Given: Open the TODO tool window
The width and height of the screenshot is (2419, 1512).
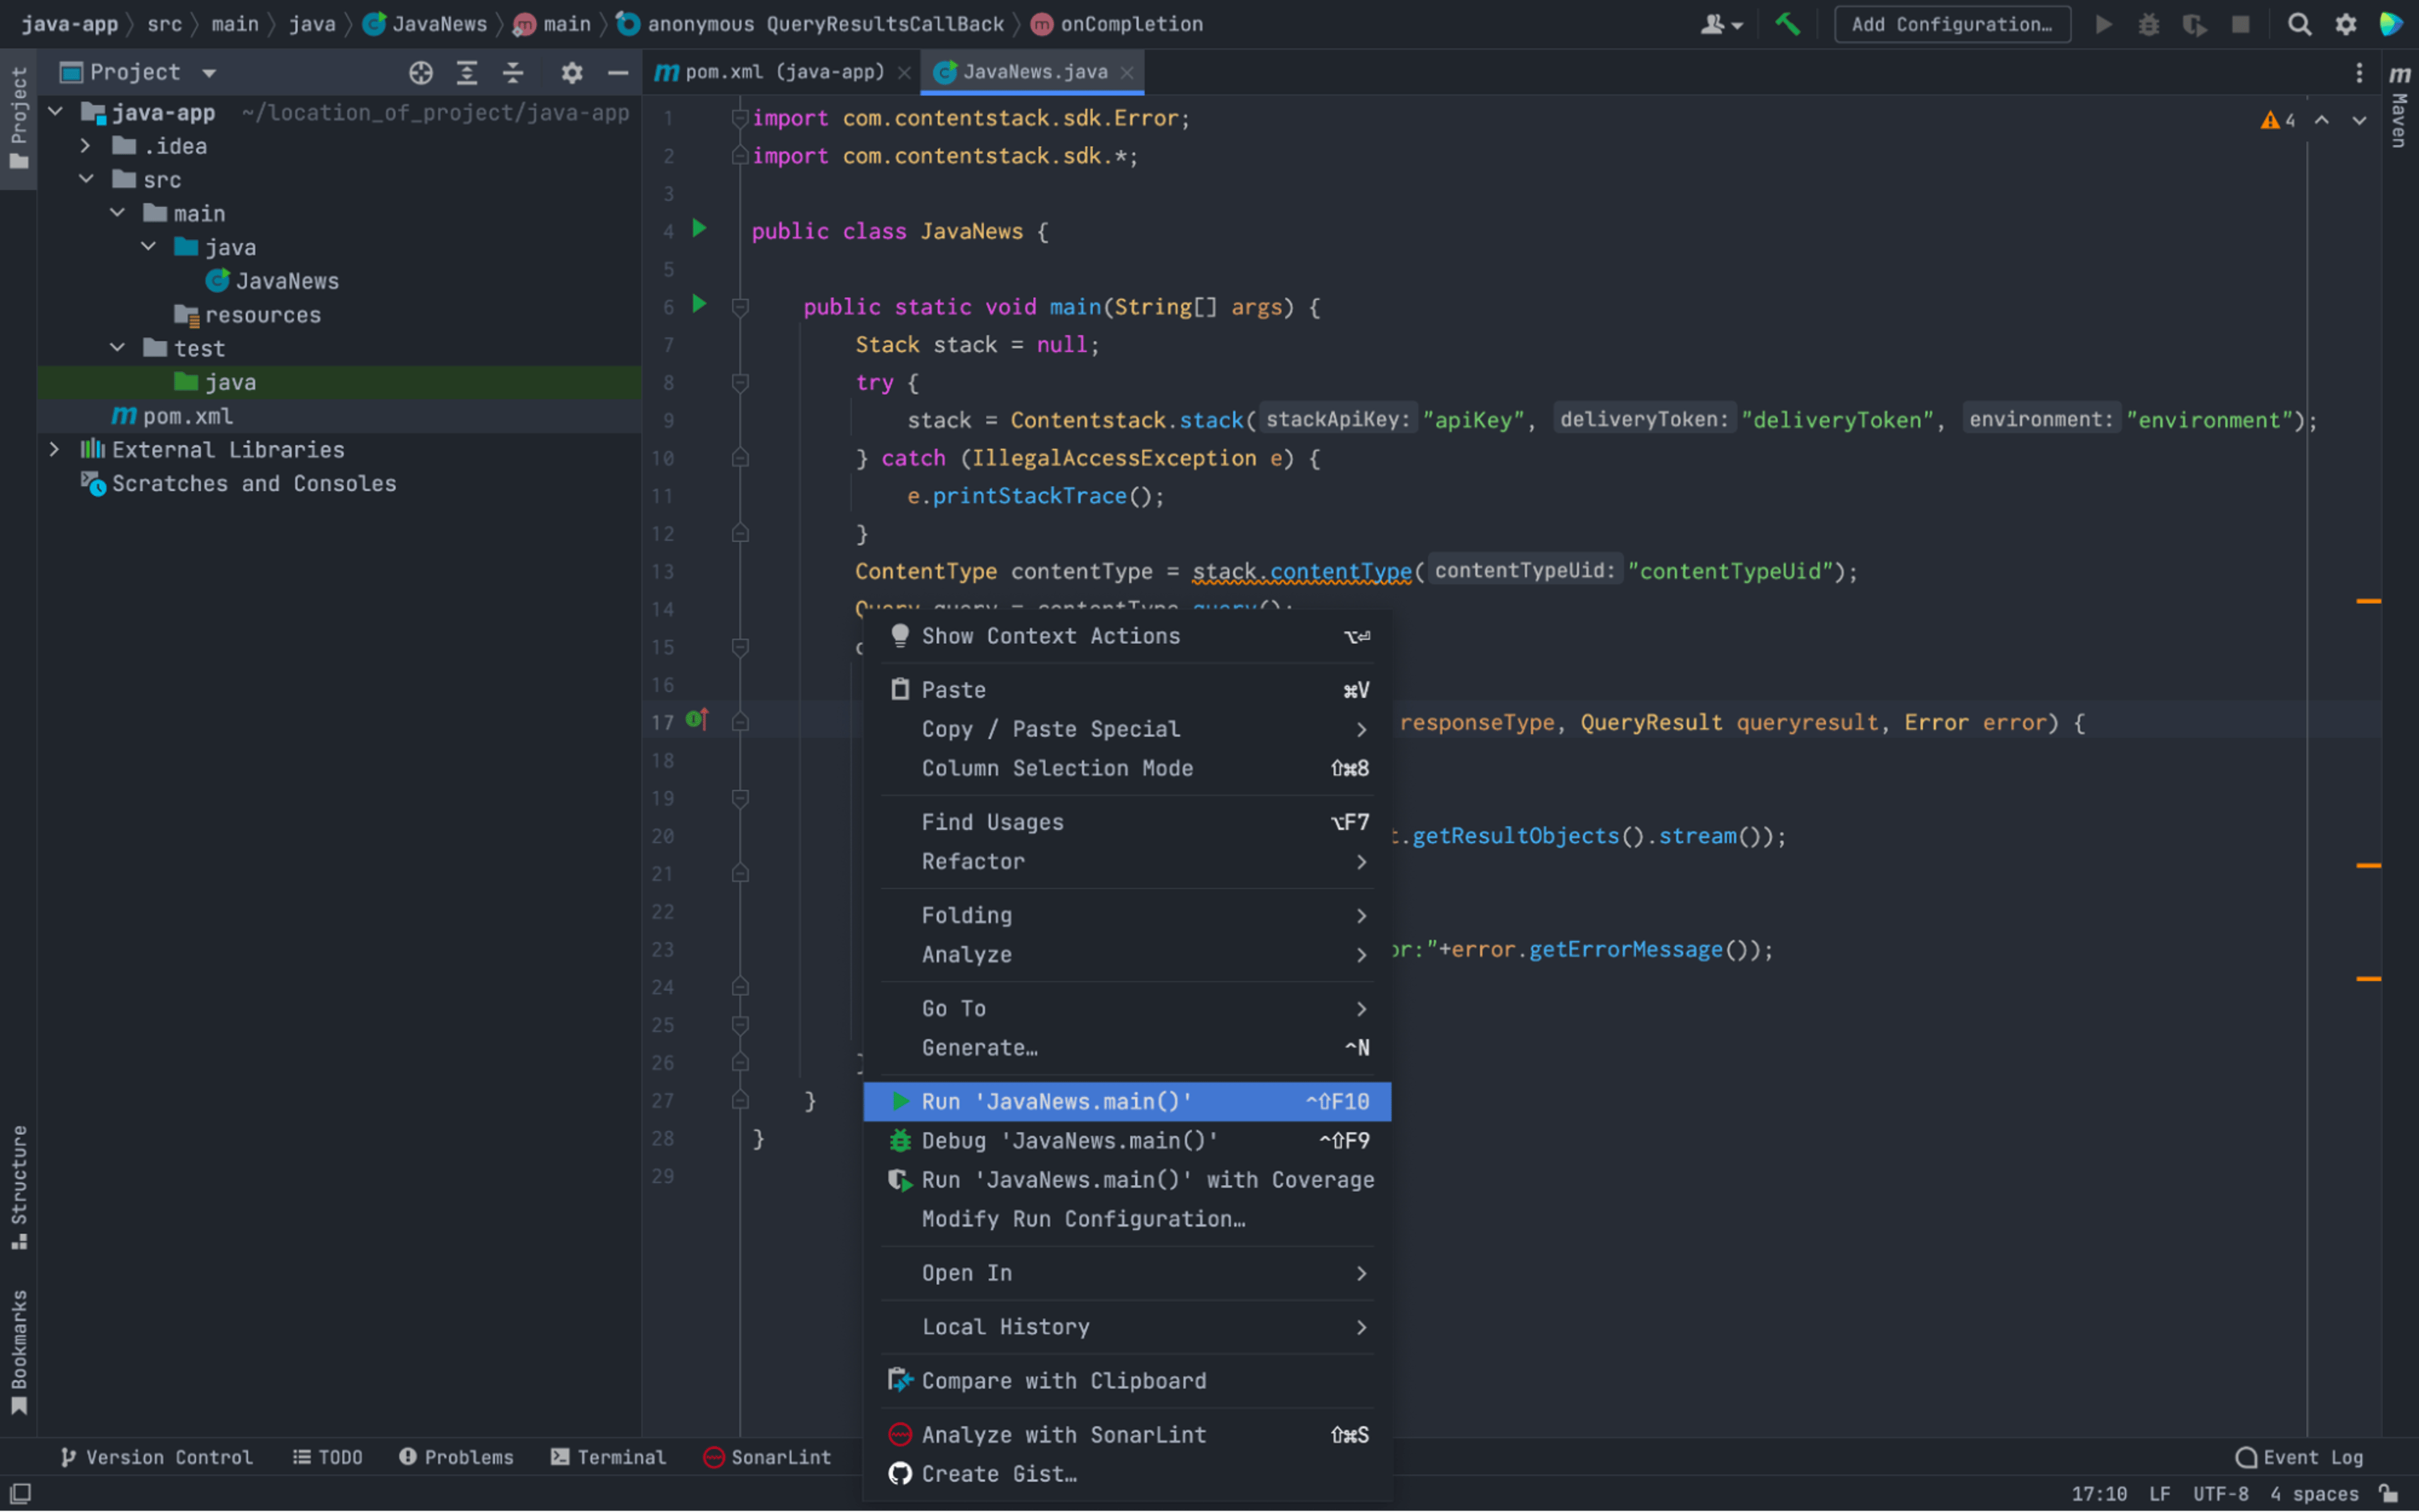Looking at the screenshot, I should [x=327, y=1457].
